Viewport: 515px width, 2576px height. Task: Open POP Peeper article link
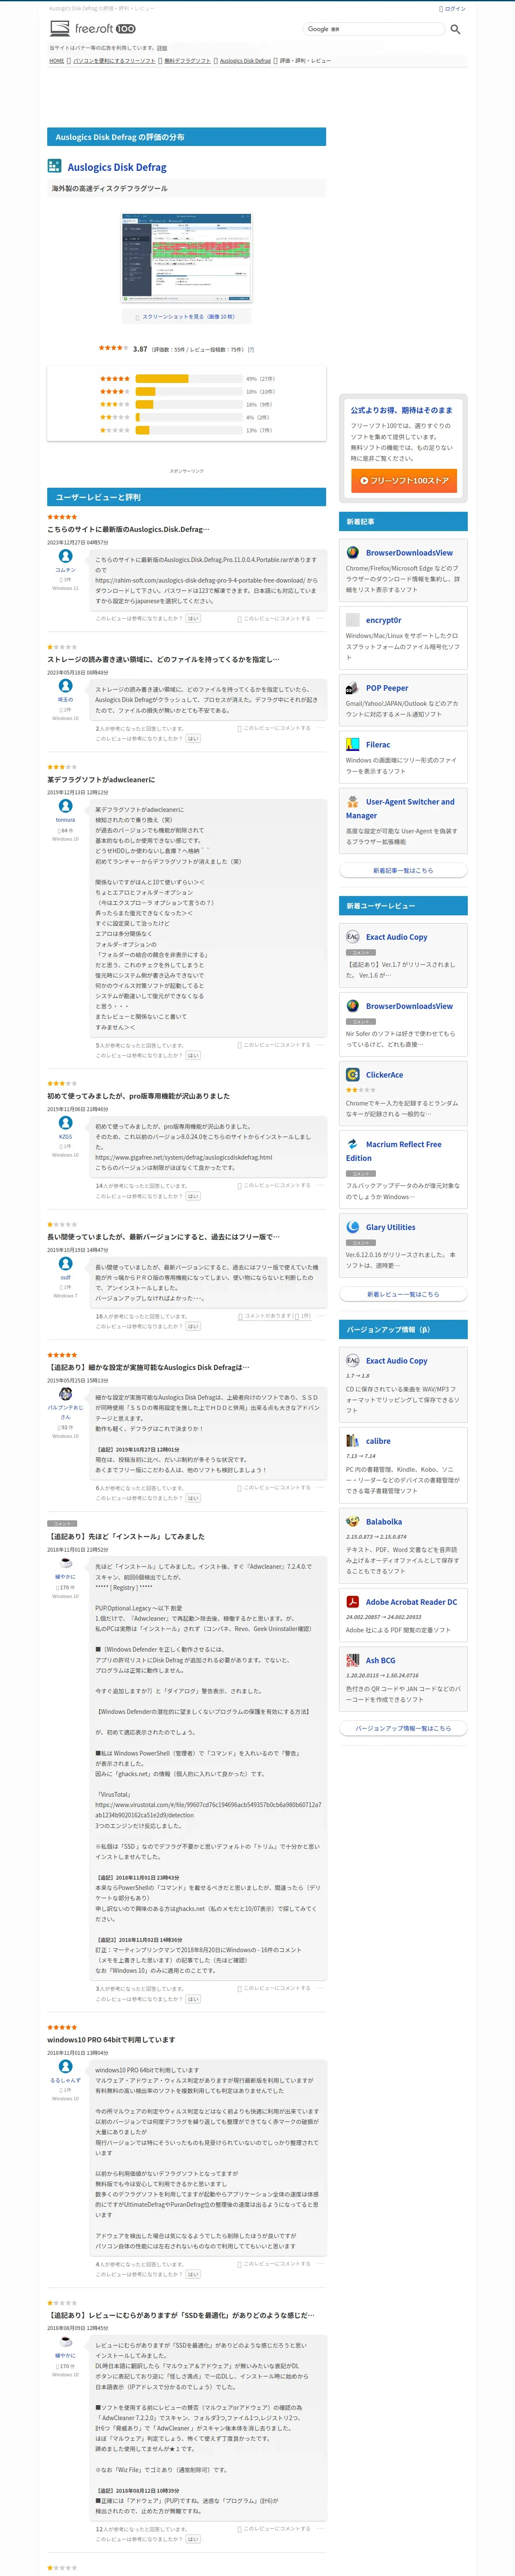387,688
